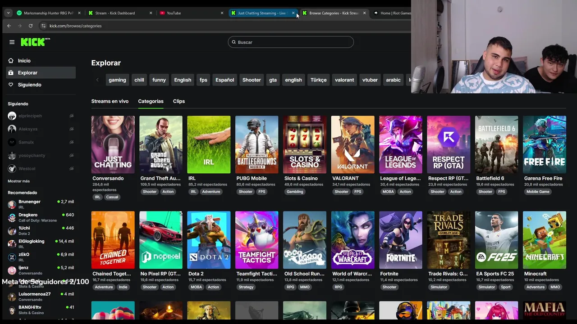The image size is (577, 324).
Task: Toggle notification bell for Samulx
Action: coord(71,142)
